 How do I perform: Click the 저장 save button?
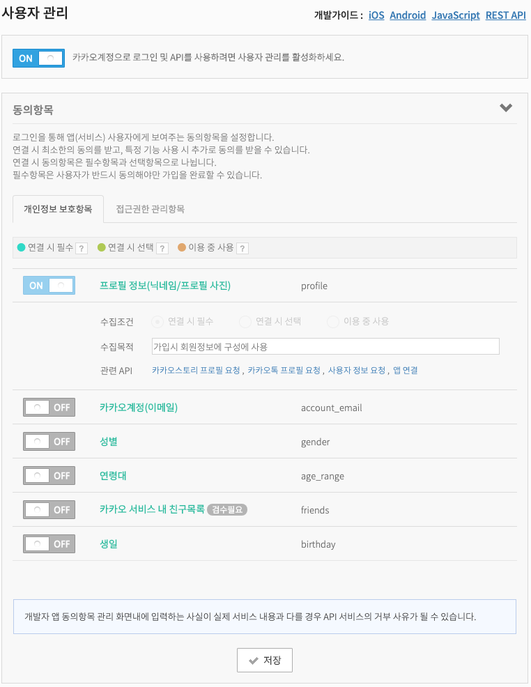coord(265,660)
